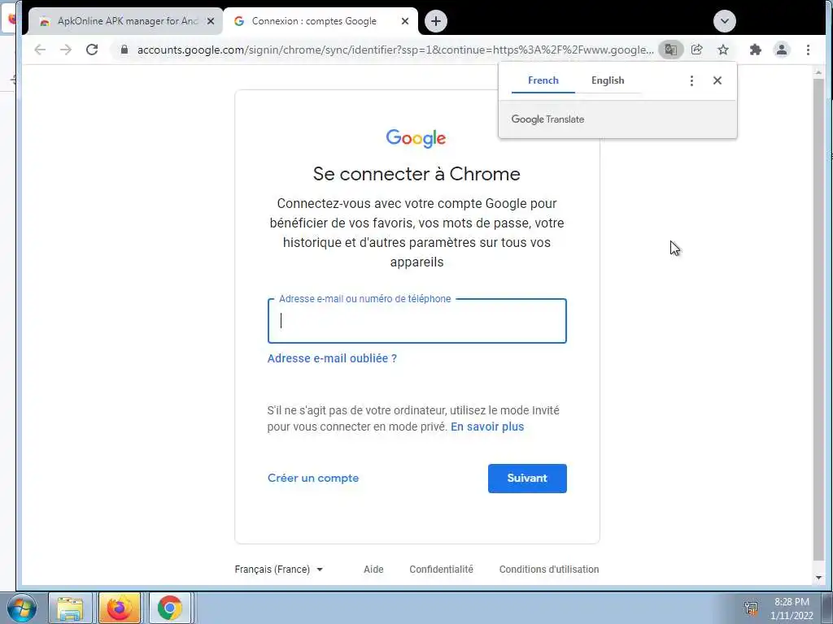Switch to Firefox in the taskbar
Screen dimensions: 833x624
pyautogui.click(x=120, y=608)
